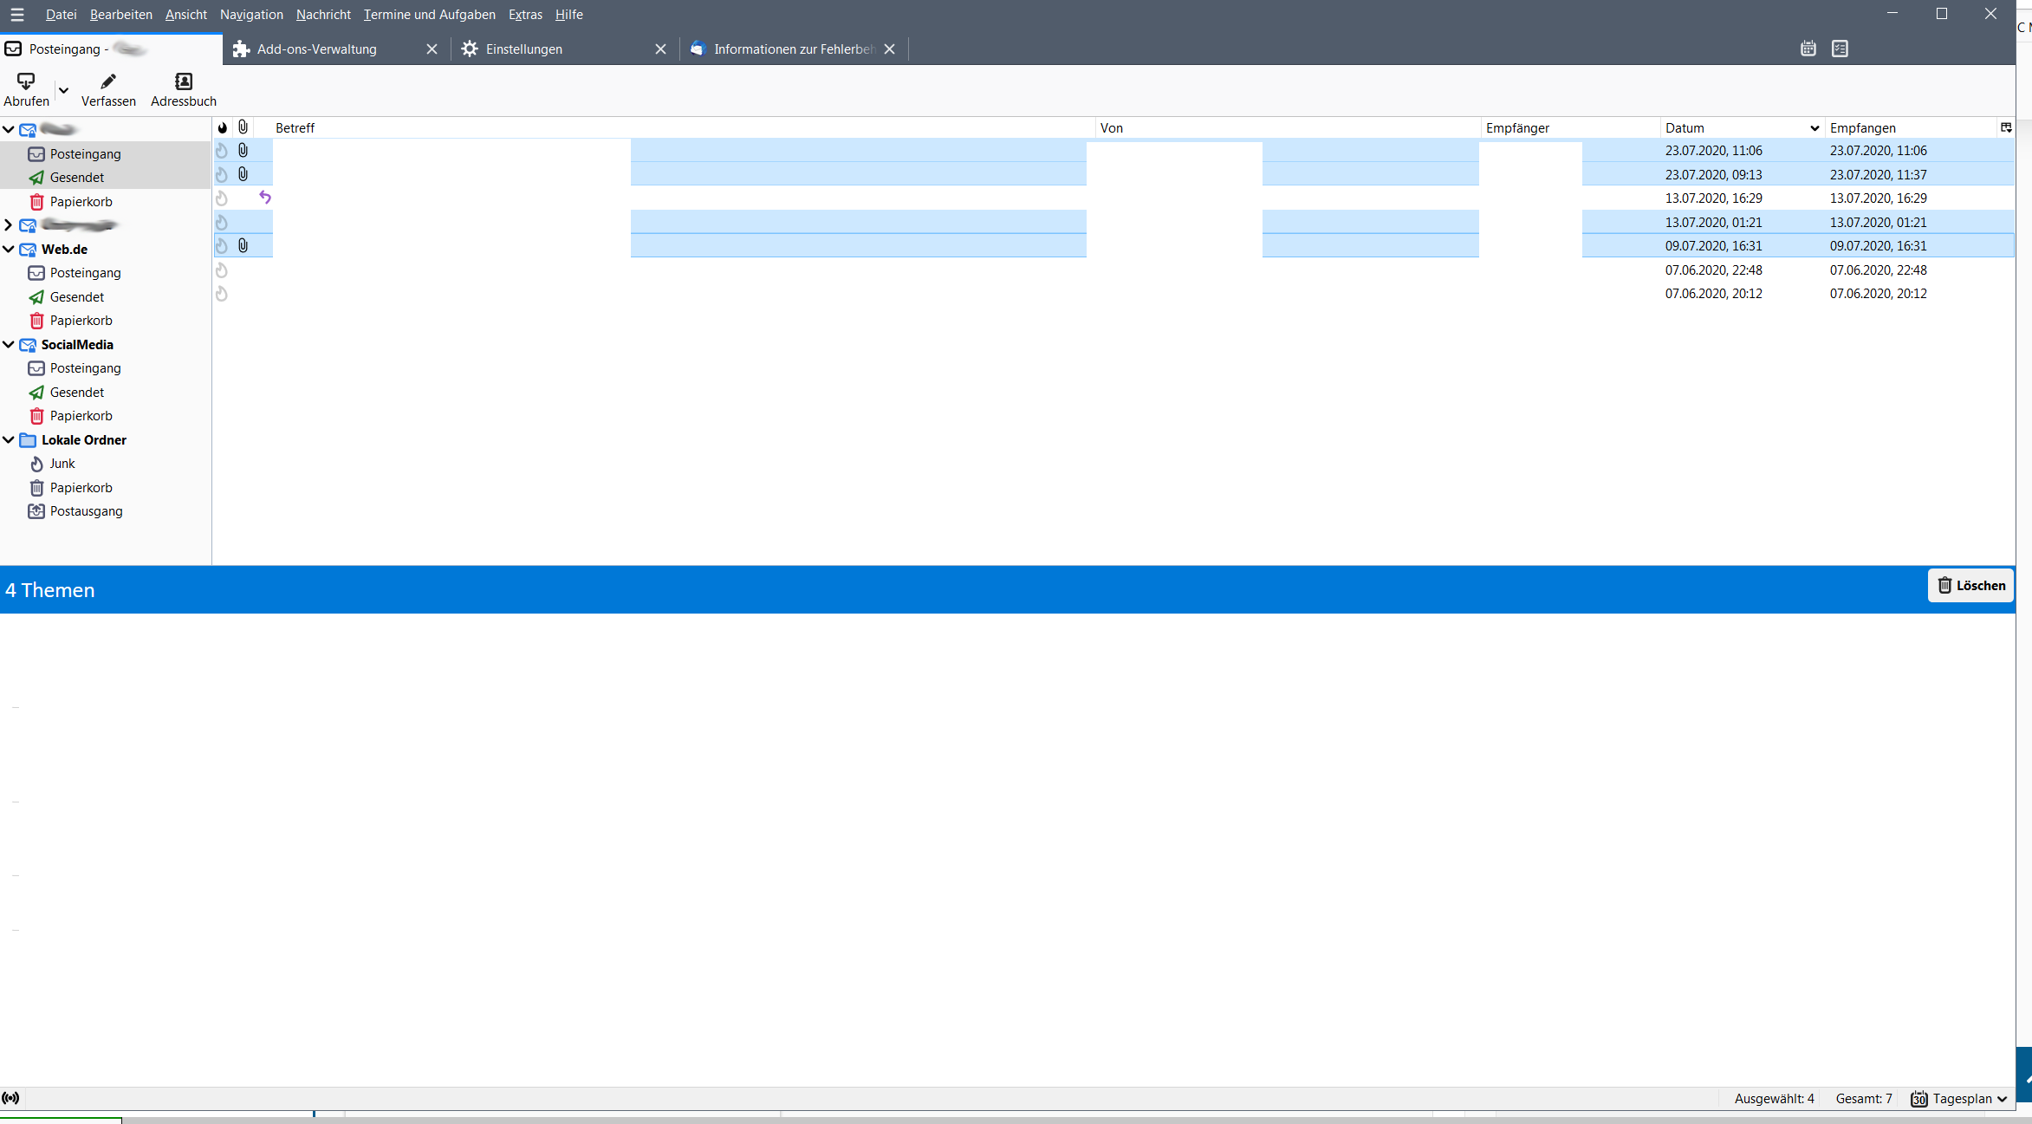Toggle junk status of 23.07.2020 11:06 message
Screen dimensions: 2032x1124
tap(222, 151)
